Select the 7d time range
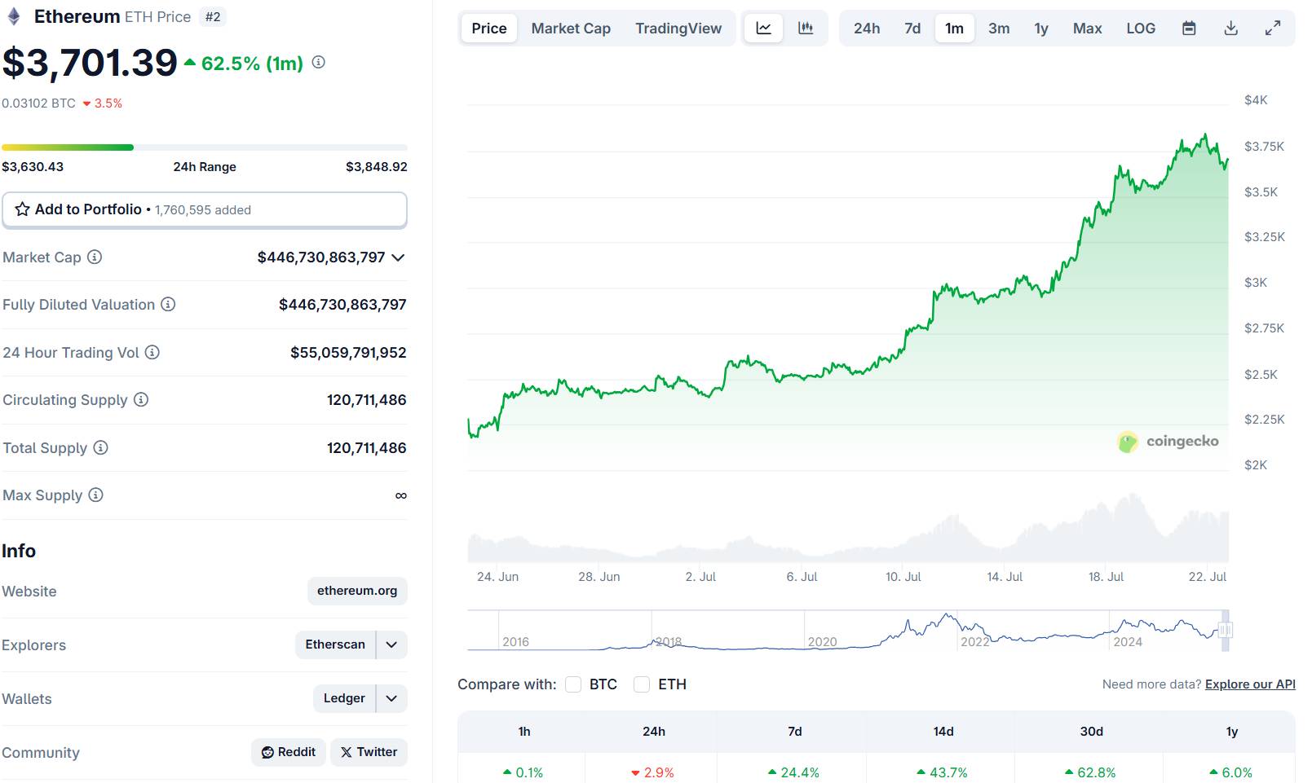 912,29
